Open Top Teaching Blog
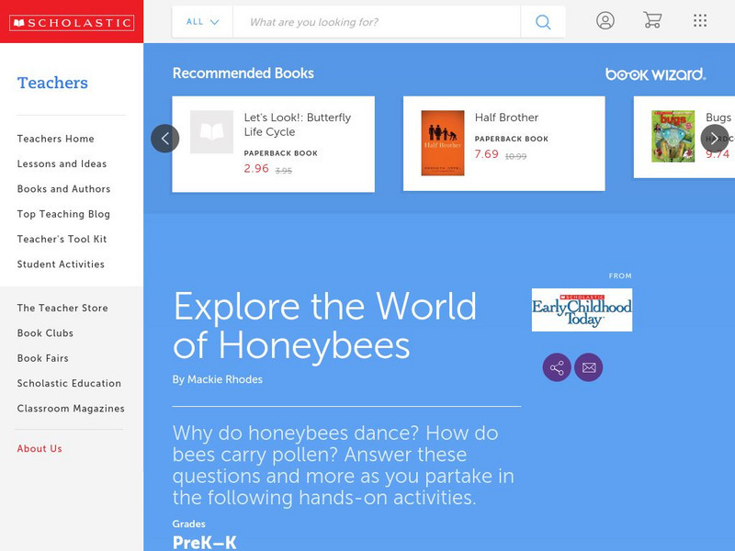 tap(63, 214)
